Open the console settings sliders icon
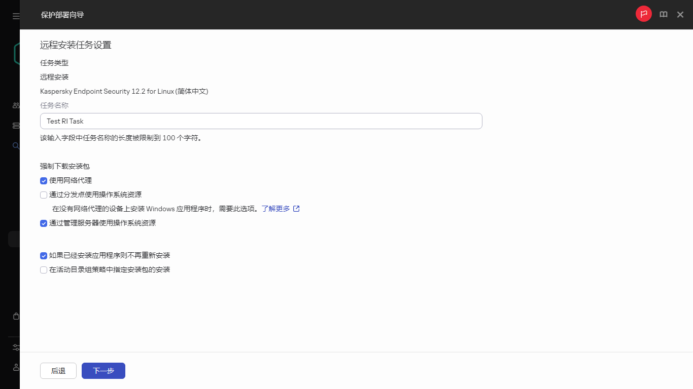Screen dimensions: 693x389 point(16,347)
